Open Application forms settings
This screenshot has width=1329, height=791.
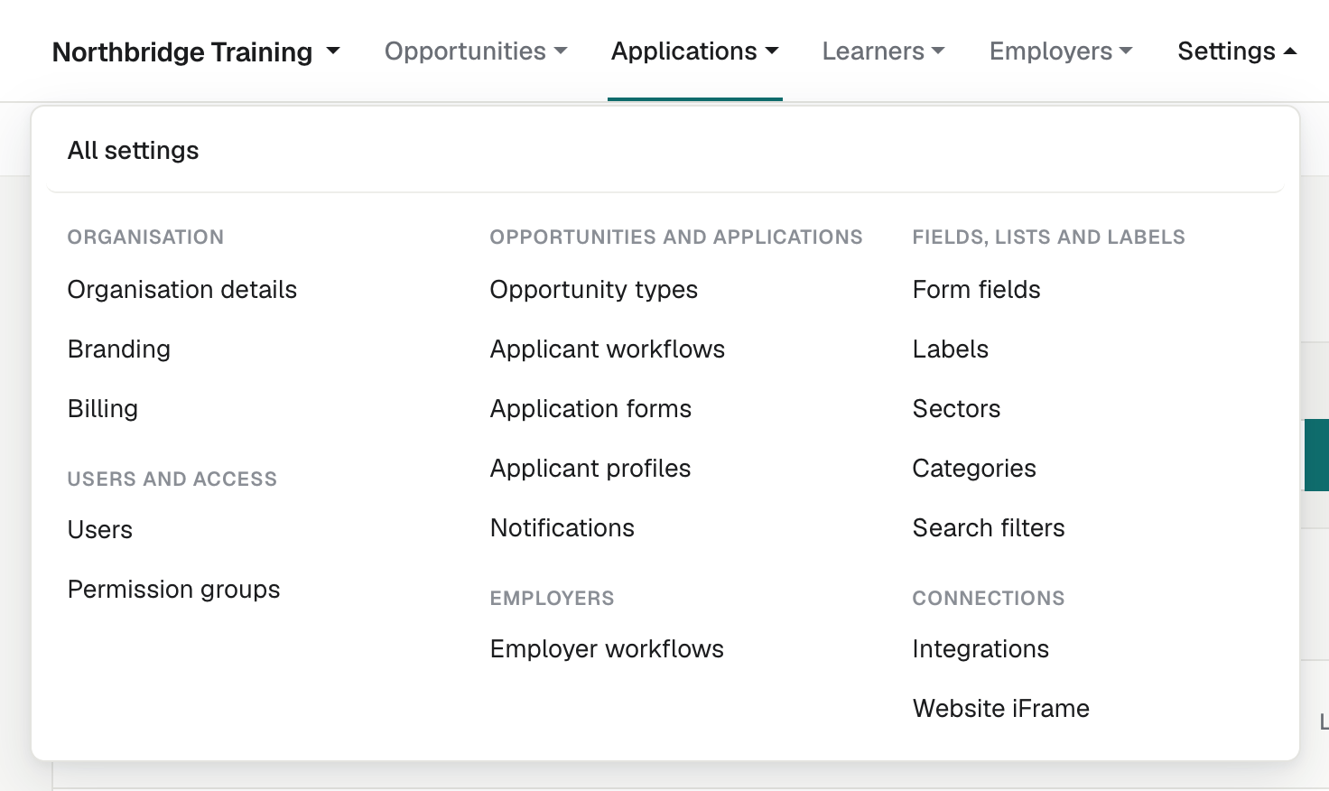pyautogui.click(x=591, y=409)
